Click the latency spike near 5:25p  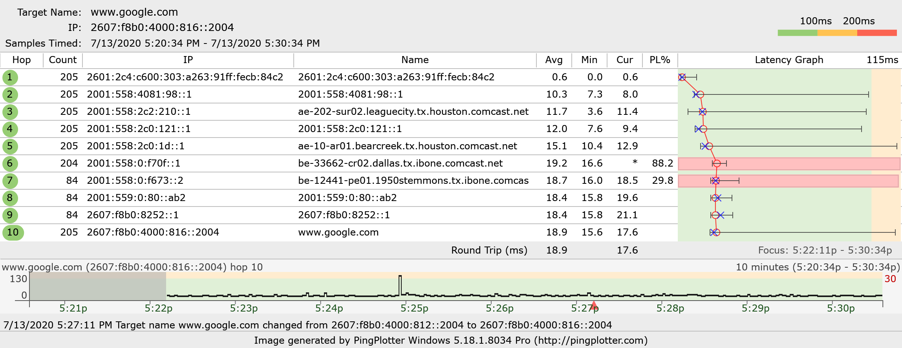tap(400, 285)
